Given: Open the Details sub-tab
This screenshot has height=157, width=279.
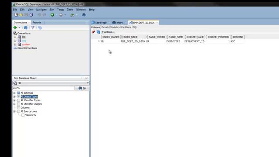Looking at the screenshot, I should tap(105, 27).
